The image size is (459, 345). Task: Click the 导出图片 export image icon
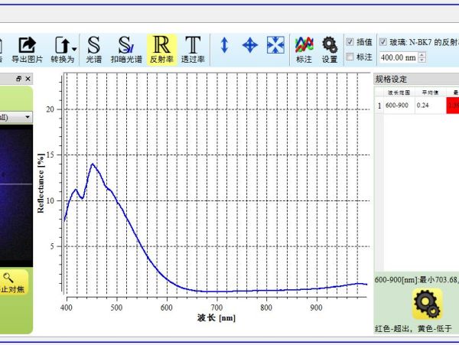tap(28, 49)
